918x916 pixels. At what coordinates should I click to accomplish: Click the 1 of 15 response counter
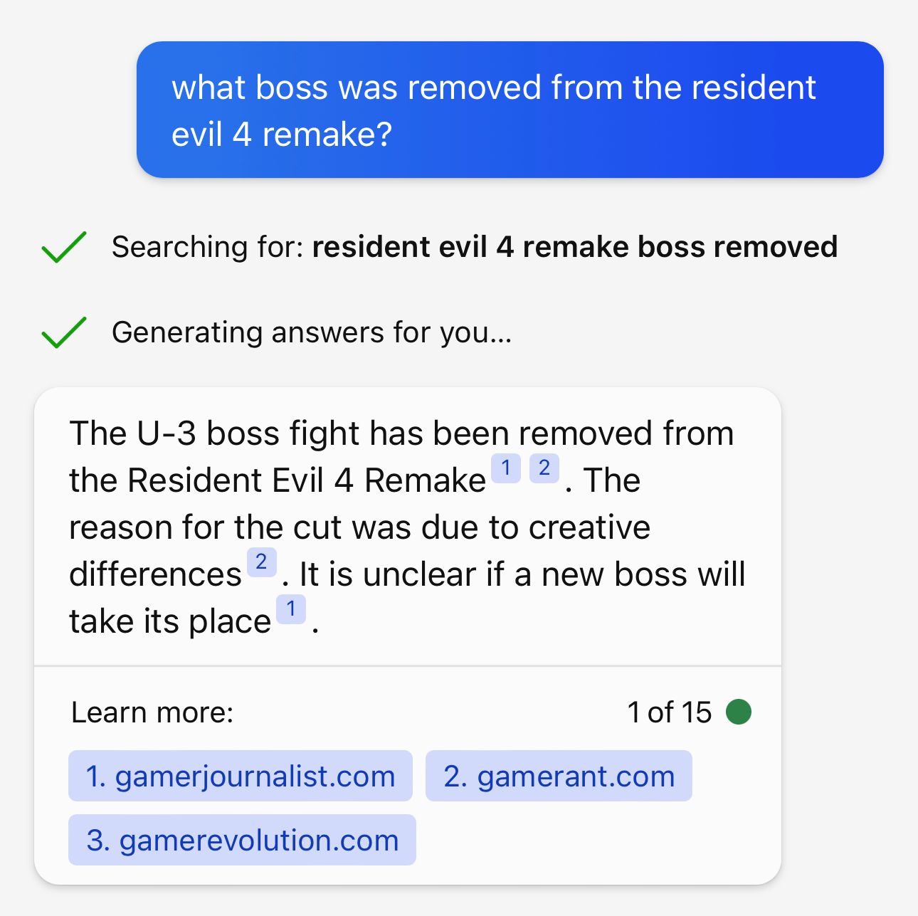pos(669,712)
